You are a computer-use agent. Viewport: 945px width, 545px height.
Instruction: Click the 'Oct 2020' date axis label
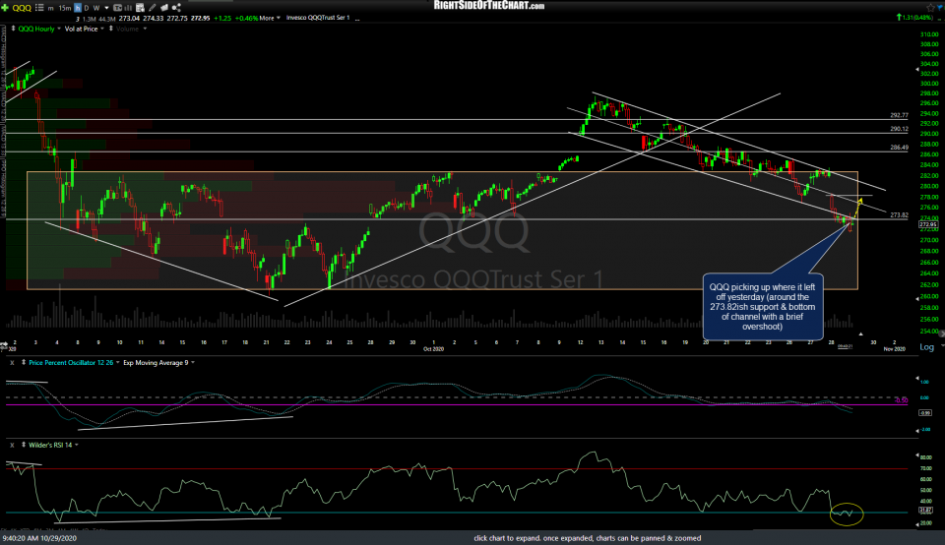click(x=433, y=349)
